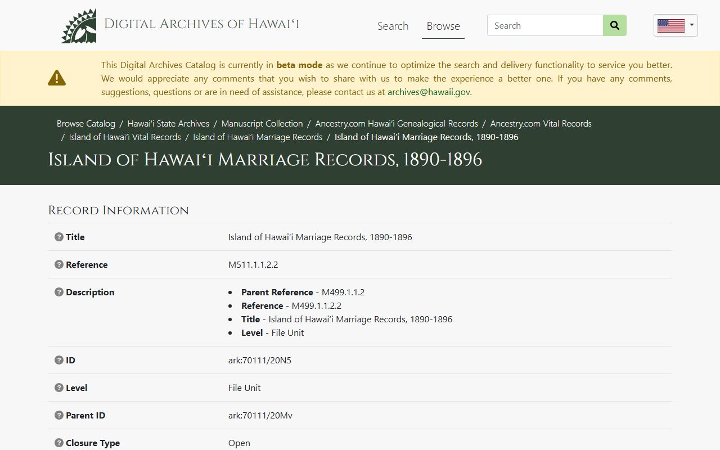Viewport: 720px width, 450px height.
Task: Go to Ancestry.com Hawai'i Genealogical Records breadcrumb
Action: click(x=397, y=123)
